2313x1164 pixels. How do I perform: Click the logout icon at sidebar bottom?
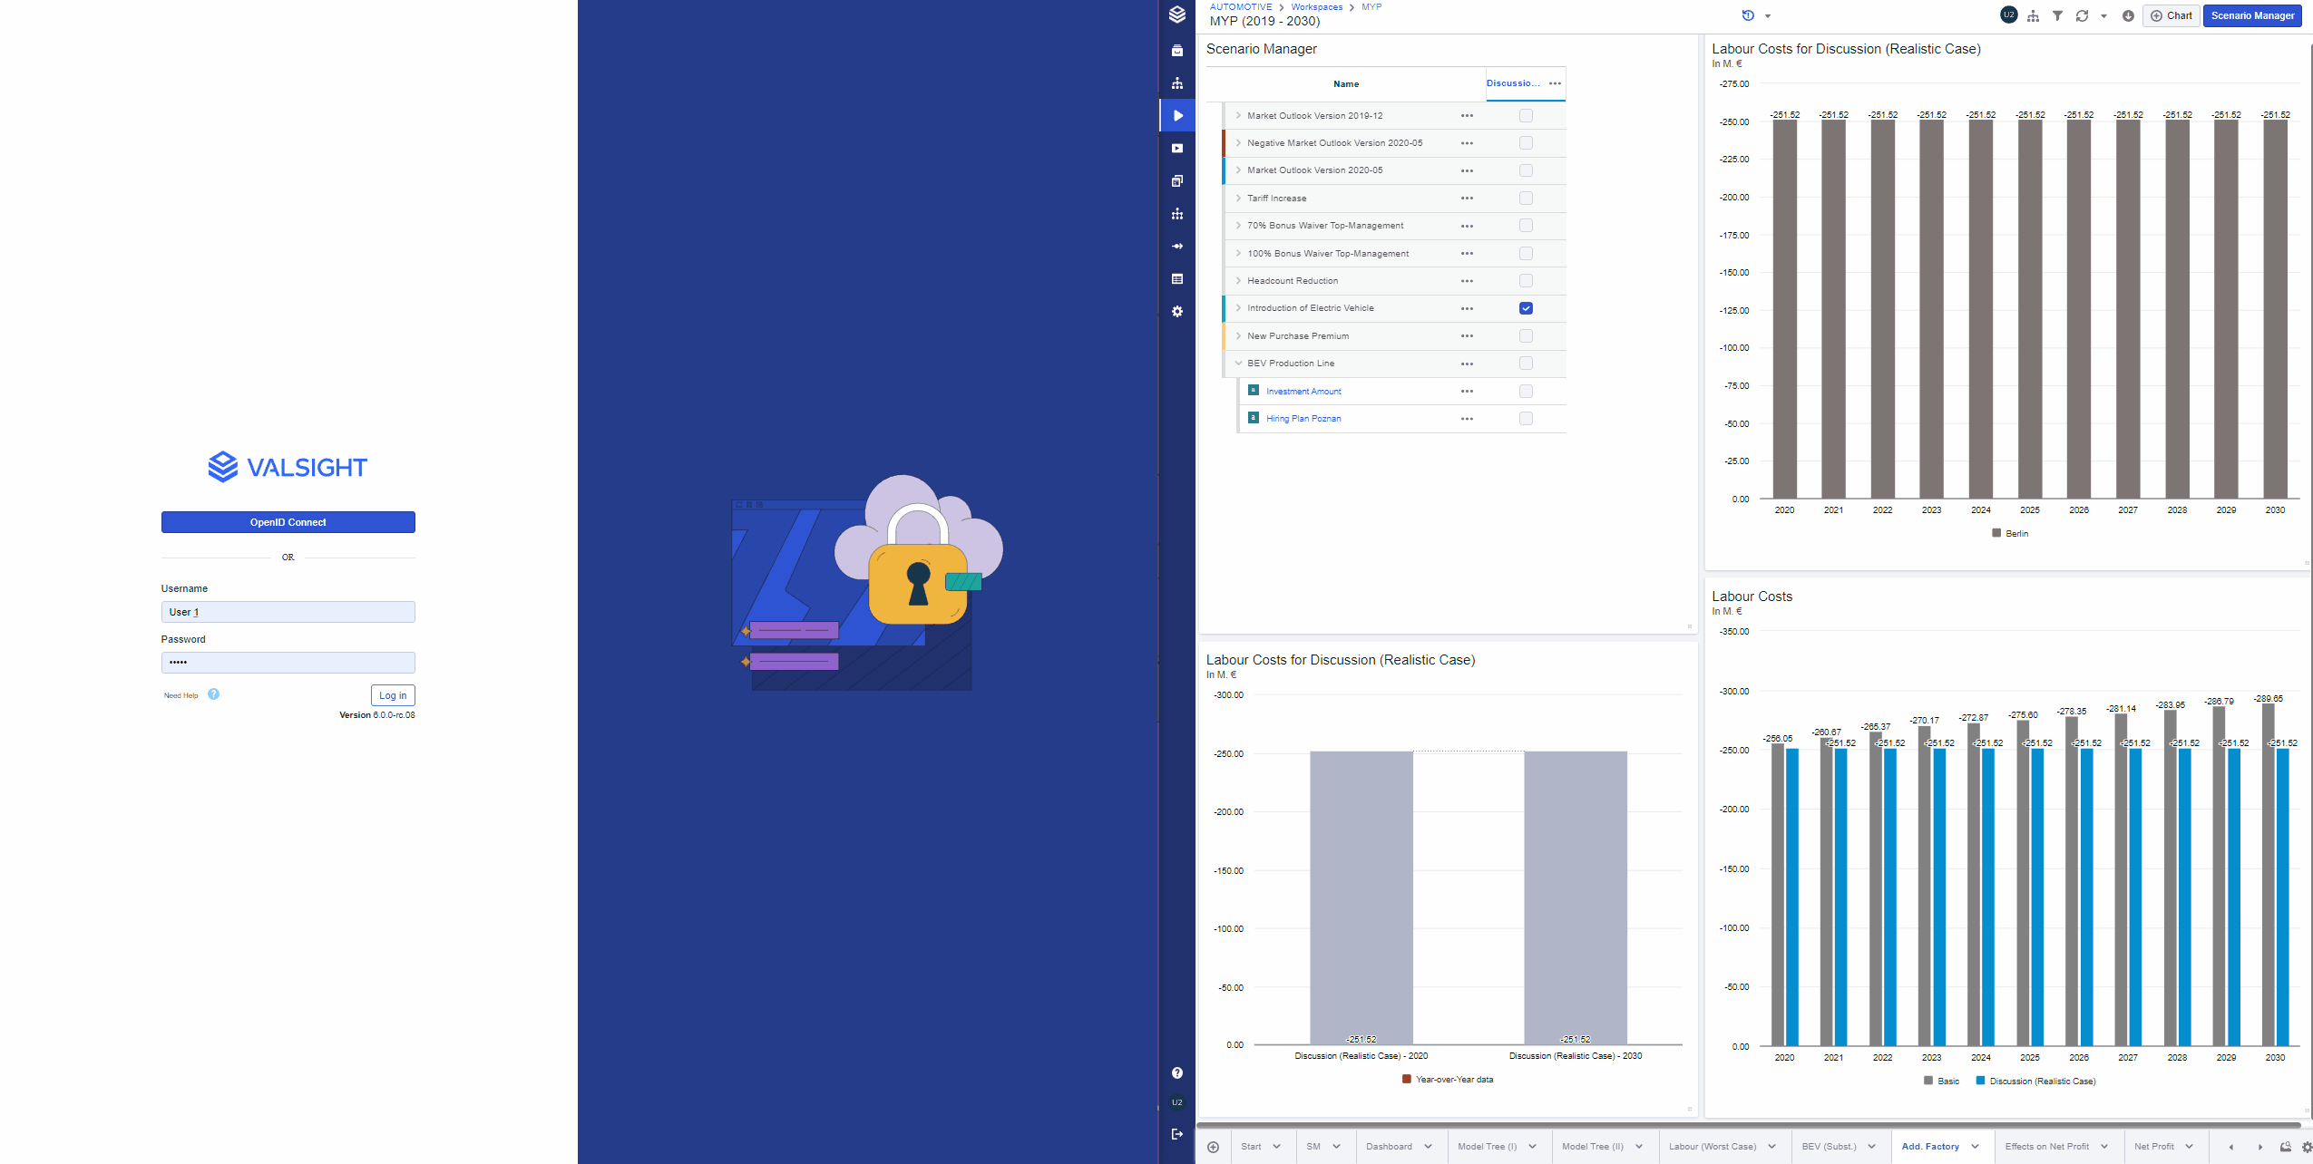pyautogui.click(x=1177, y=1134)
